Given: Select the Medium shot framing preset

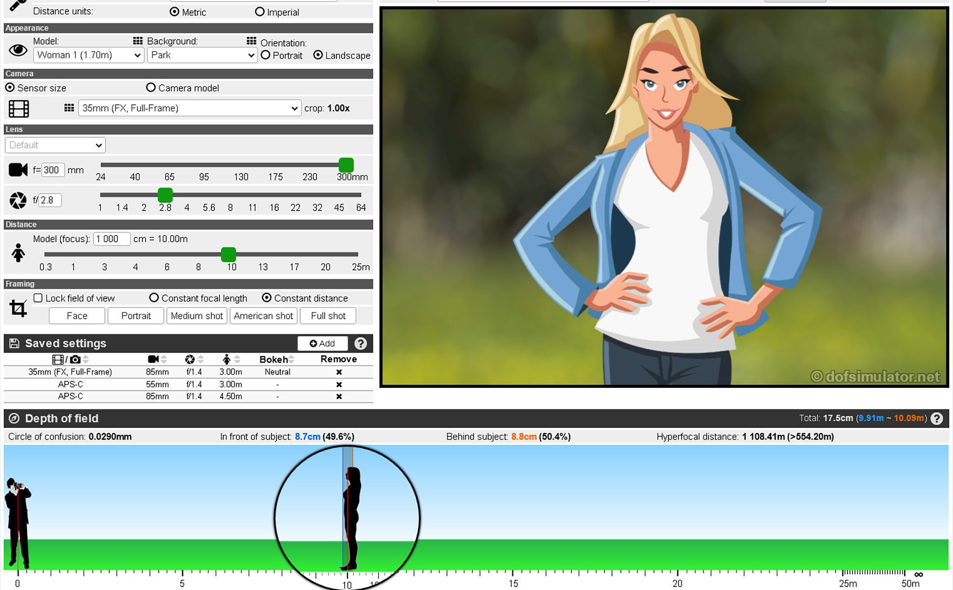Looking at the screenshot, I should 196,316.
